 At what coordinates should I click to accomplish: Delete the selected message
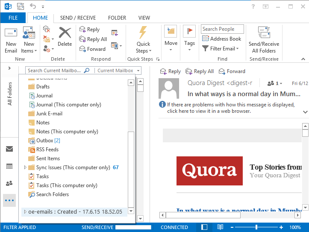pyautogui.click(x=65, y=37)
